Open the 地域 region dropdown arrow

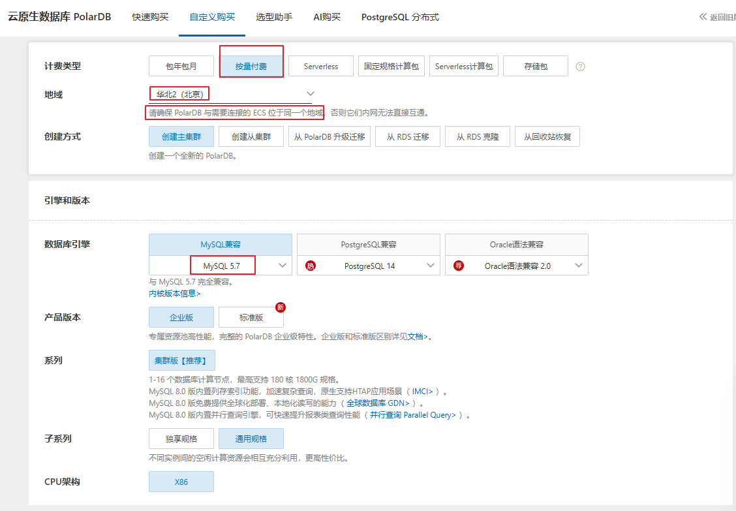[x=311, y=94]
